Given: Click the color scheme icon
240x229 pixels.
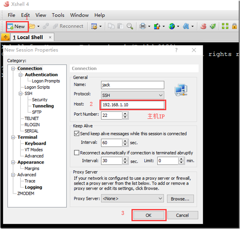Looking at the screenshot, I should [x=157, y=26].
